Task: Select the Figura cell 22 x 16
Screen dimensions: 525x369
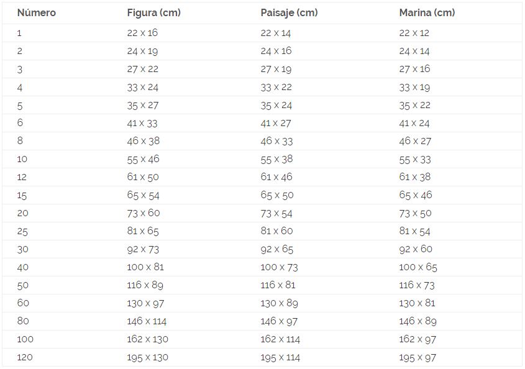Action: point(142,33)
